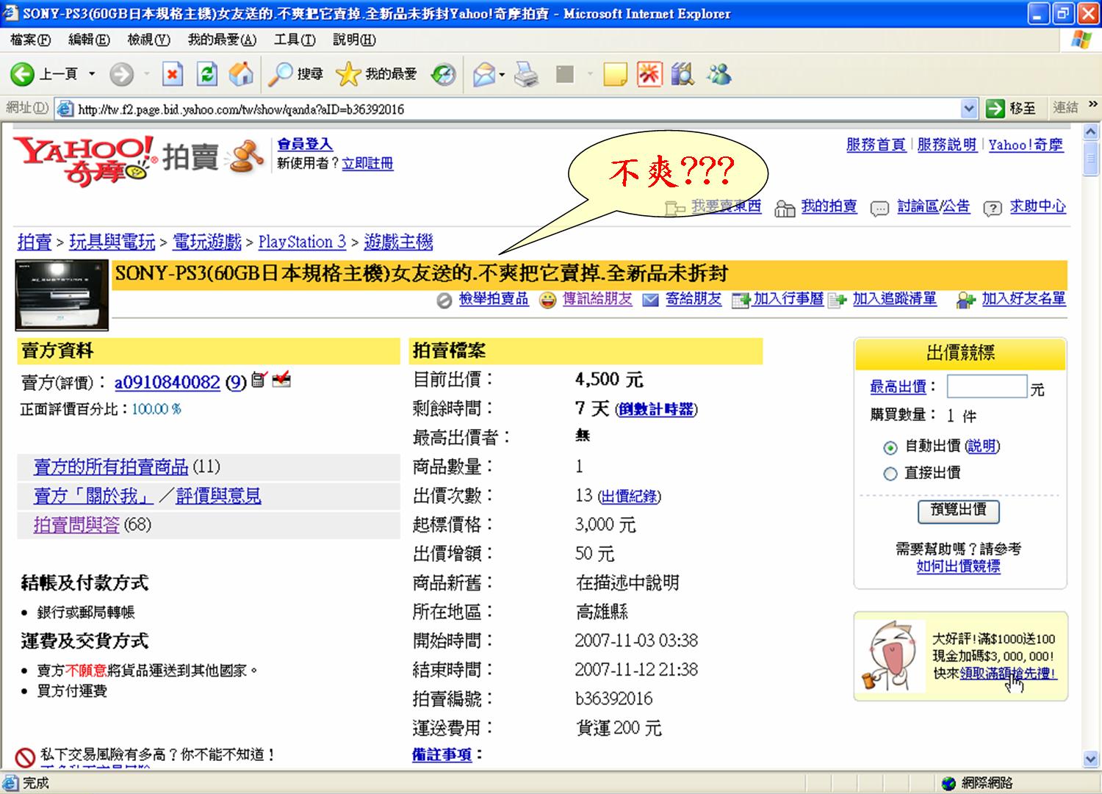Viewport: 1102px width, 794px height.
Task: Open the 工具(T) menu
Action: tap(295, 40)
